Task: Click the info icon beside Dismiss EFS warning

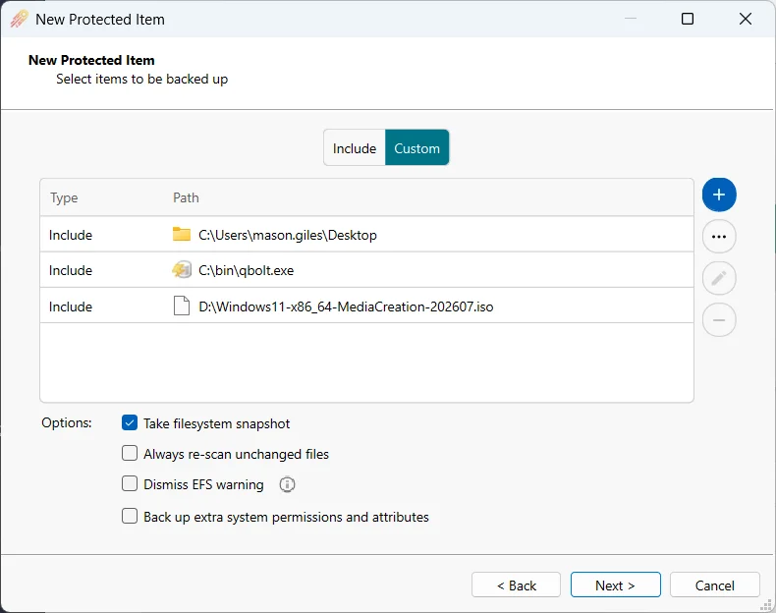Action: [x=287, y=484]
